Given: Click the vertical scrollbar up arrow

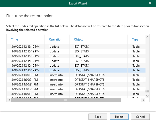Looking at the screenshot, I should pos(147,37).
